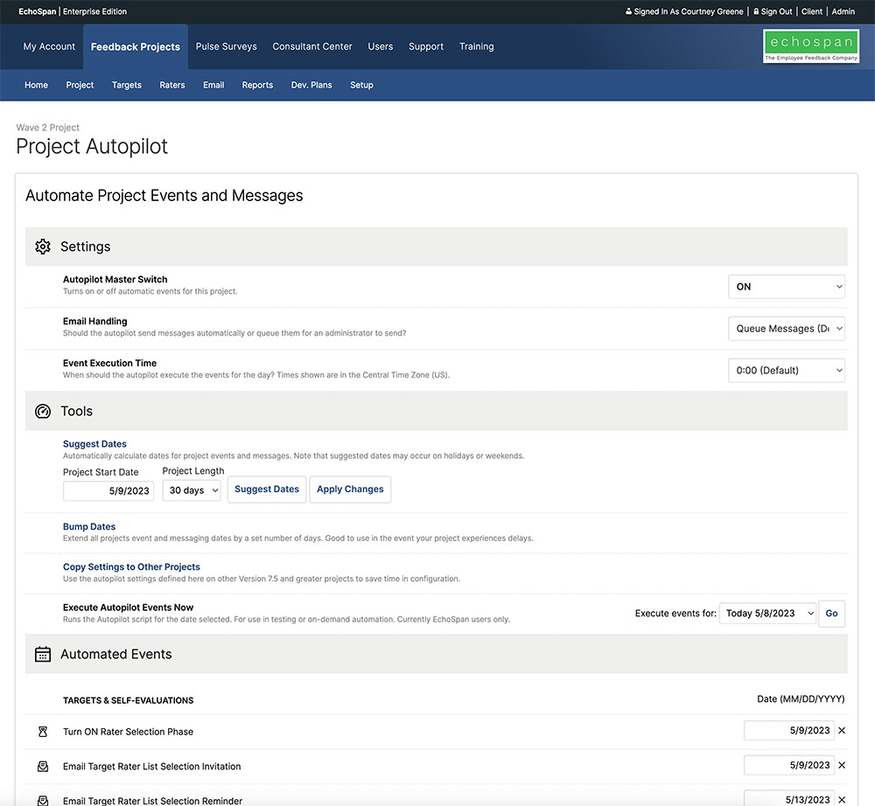The image size is (875, 806).
Task: Select Raters in the sub-navigation
Action: [172, 86]
